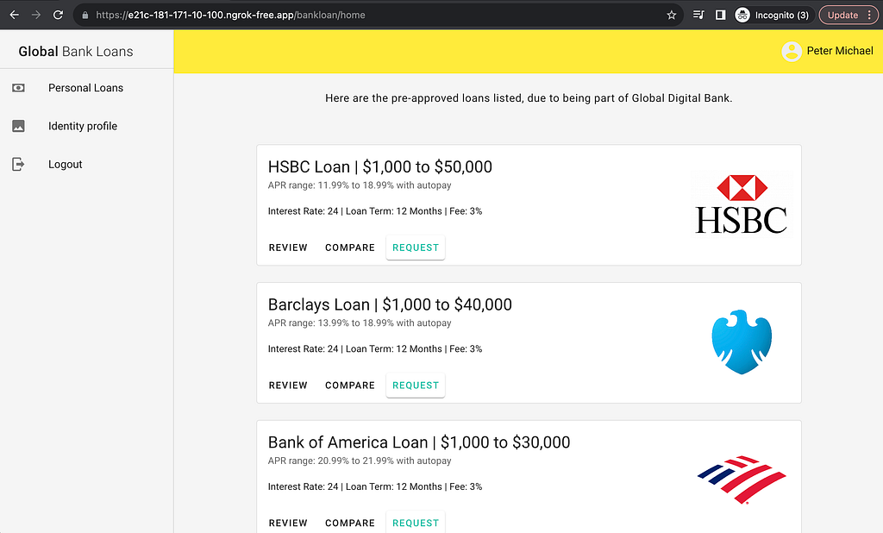Request the HSBC Loan
Image resolution: width=883 pixels, height=533 pixels.
[x=416, y=248]
